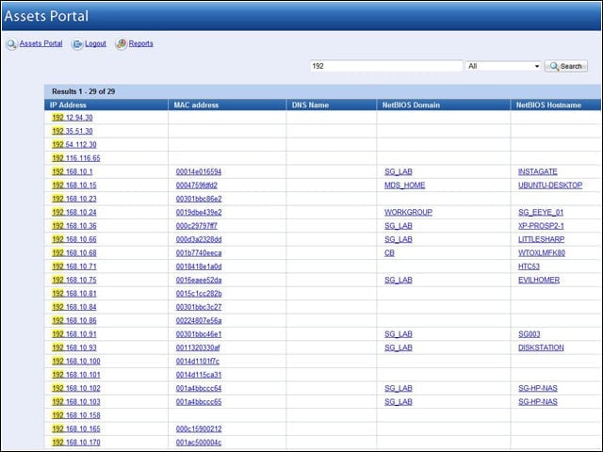Click the Logout icon
This screenshot has height=452, width=603.
[x=77, y=44]
